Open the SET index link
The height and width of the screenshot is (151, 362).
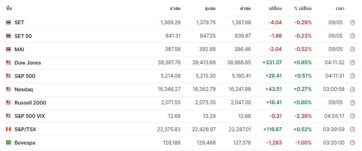(x=19, y=23)
